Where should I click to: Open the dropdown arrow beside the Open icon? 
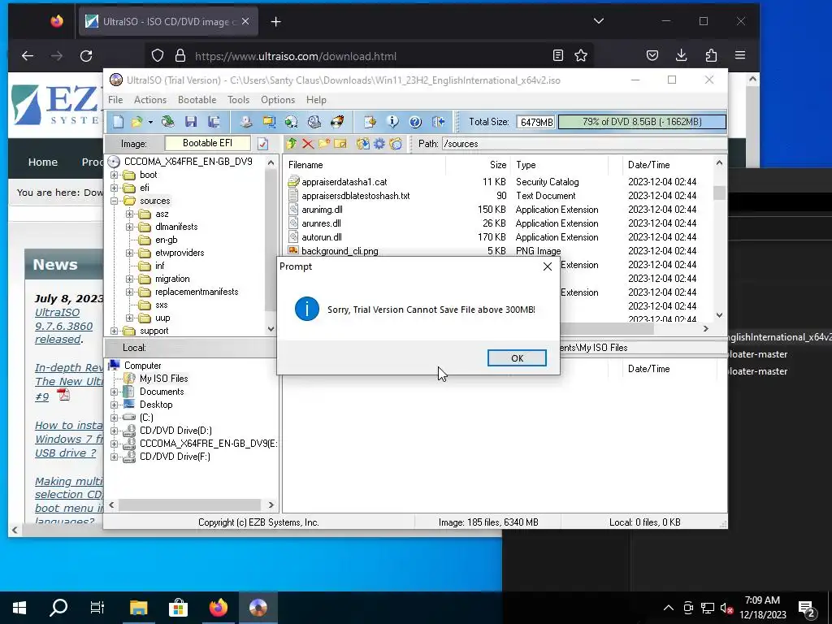tap(150, 123)
